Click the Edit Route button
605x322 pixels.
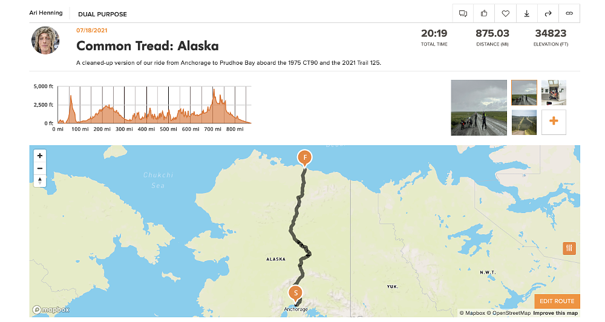click(557, 301)
